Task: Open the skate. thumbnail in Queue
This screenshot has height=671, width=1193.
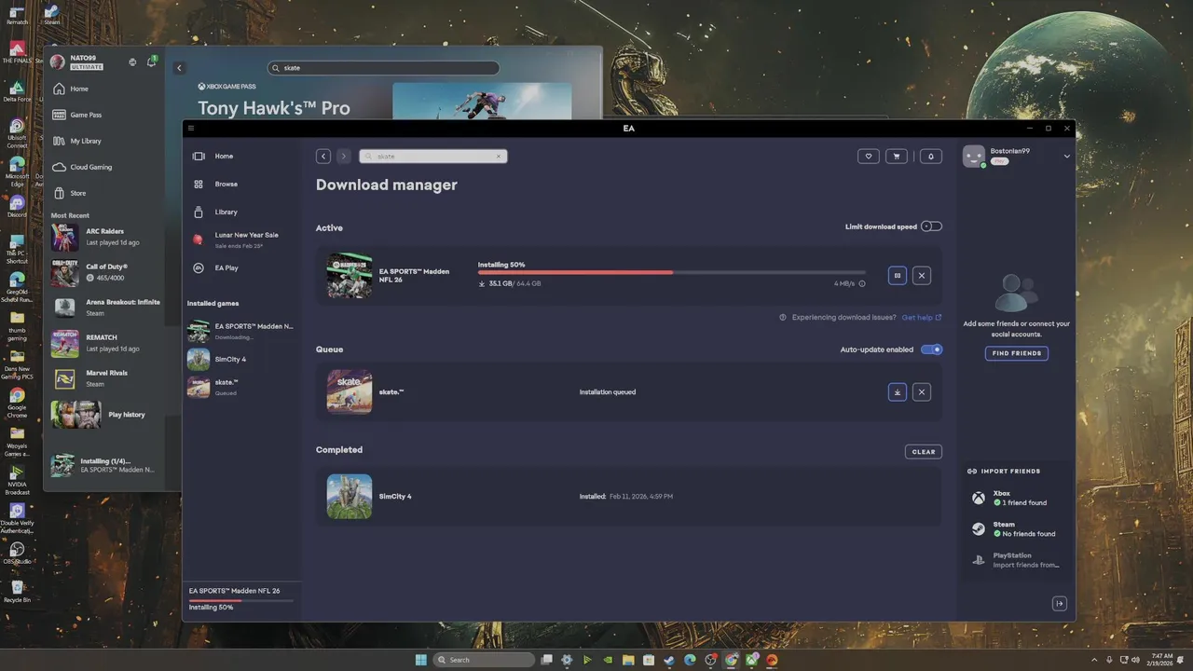Action: (x=350, y=392)
